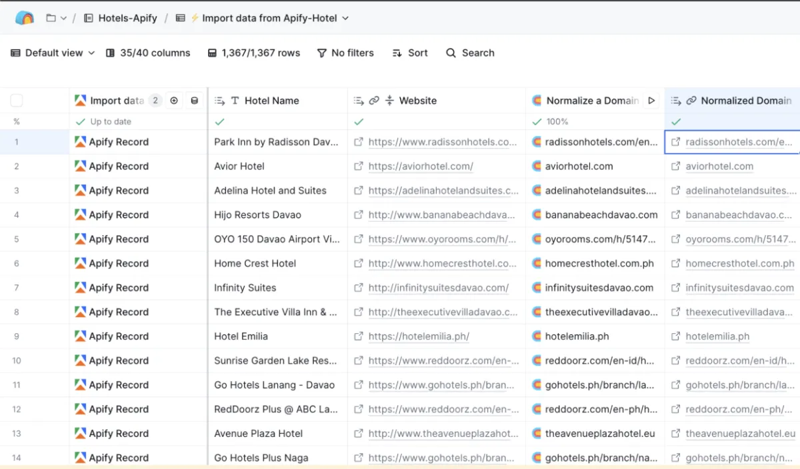The image size is (800, 469).
Task: Open the https://aviorhotel.com/ website link
Action: [x=421, y=166]
